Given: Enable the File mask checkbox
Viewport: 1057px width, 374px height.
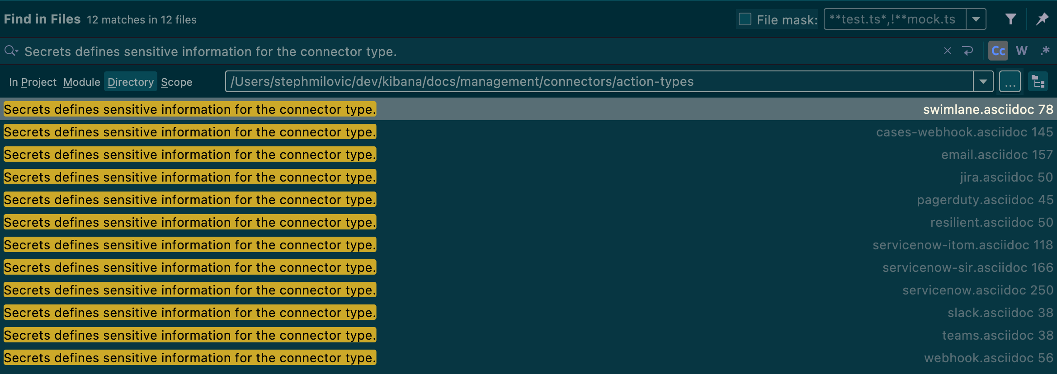Looking at the screenshot, I should 745,19.
